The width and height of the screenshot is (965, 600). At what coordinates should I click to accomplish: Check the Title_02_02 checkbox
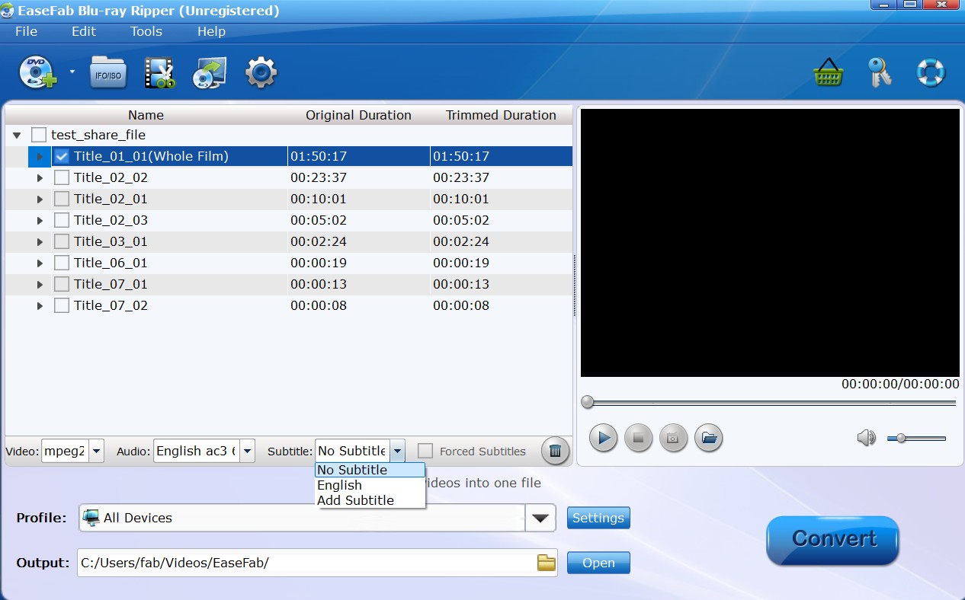pos(61,177)
